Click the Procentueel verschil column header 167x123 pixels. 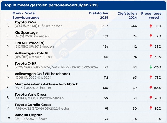tap(152, 15)
